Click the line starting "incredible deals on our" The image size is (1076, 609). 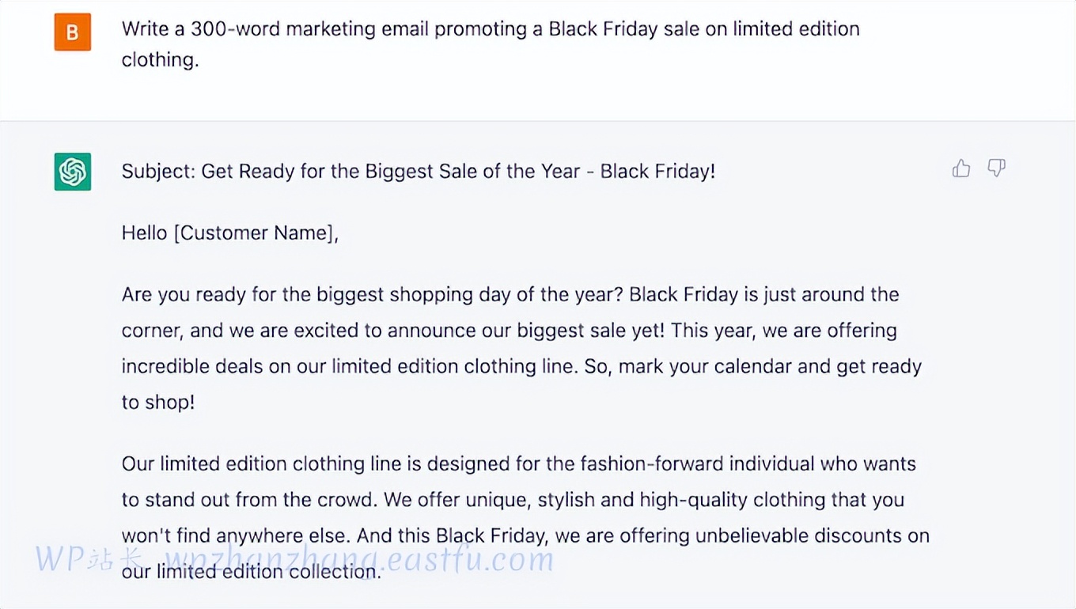click(521, 366)
